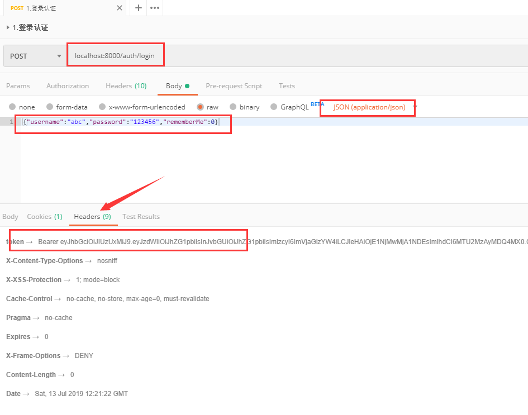Select the form-data body option

pos(50,107)
